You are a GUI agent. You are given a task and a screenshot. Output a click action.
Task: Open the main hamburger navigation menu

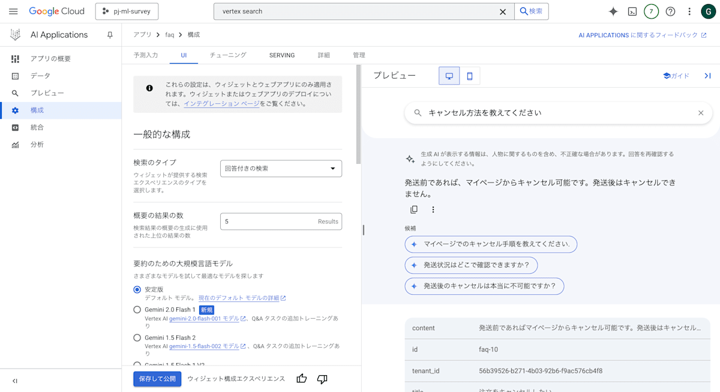(13, 11)
